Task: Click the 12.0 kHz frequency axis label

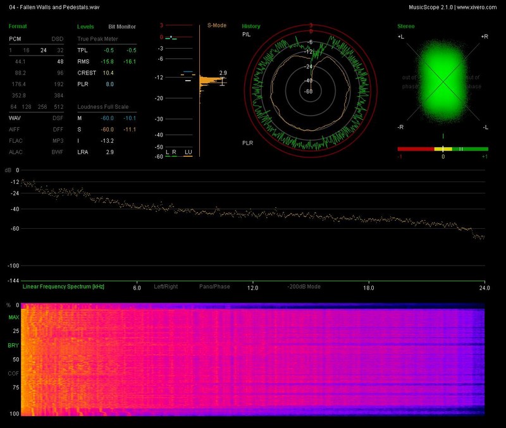Action: coord(252,288)
